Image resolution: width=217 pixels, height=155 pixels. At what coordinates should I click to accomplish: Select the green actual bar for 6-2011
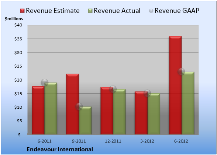coord(51,108)
